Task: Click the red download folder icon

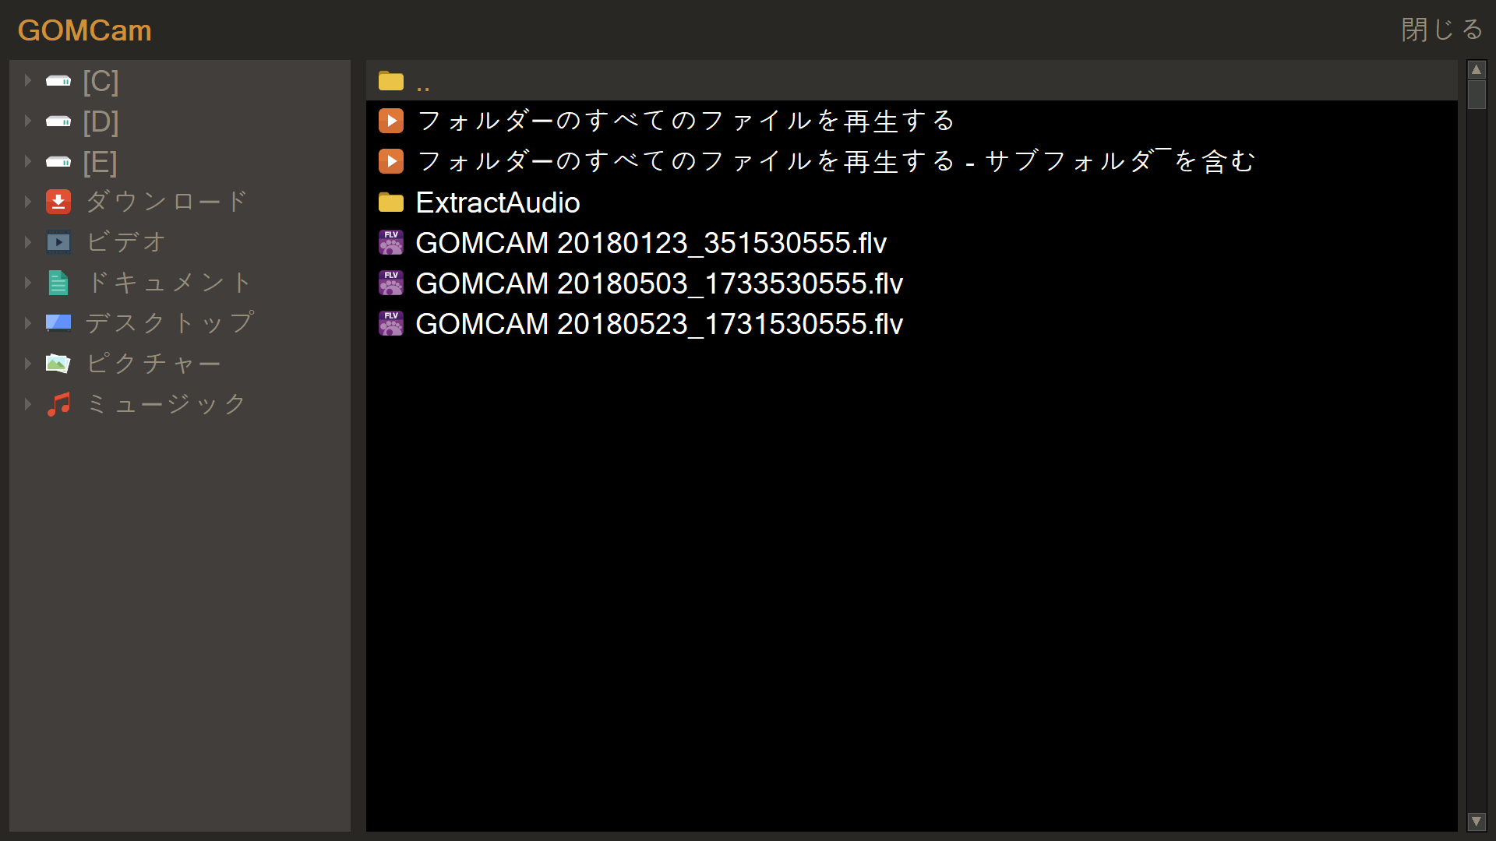Action: point(58,202)
